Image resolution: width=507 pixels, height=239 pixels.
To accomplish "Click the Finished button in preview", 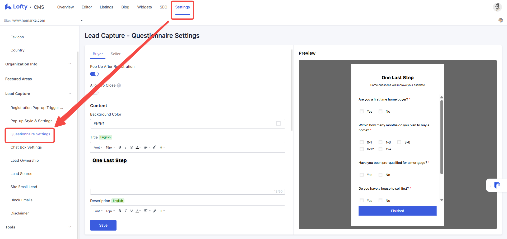I will coord(397,211).
